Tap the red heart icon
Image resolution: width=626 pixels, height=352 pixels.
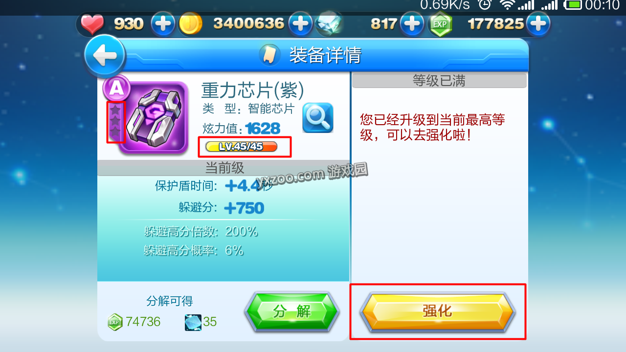click(x=92, y=24)
